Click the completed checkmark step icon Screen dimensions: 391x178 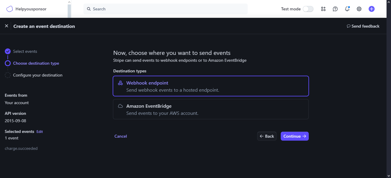[x=8, y=51]
